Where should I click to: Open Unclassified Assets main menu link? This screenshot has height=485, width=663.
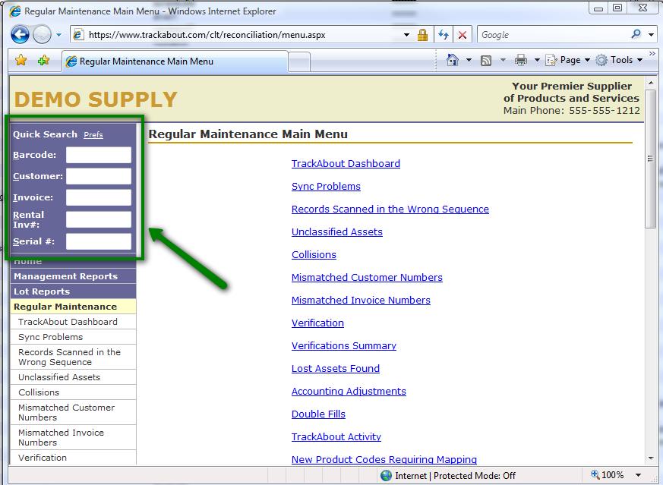337,232
